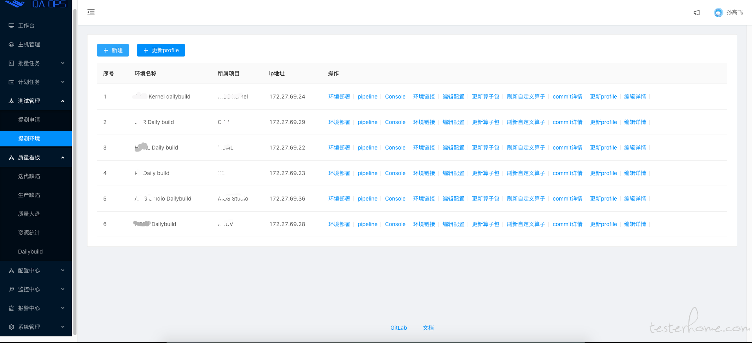Click the 报警中心 alarm icon
This screenshot has width=752, height=343.
coord(11,308)
